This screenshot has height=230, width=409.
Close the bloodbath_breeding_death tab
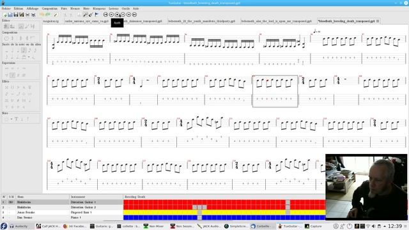coord(378,21)
